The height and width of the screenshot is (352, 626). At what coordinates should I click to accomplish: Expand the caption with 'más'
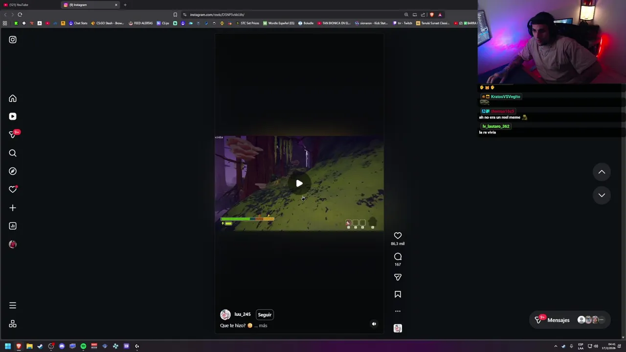point(263,326)
